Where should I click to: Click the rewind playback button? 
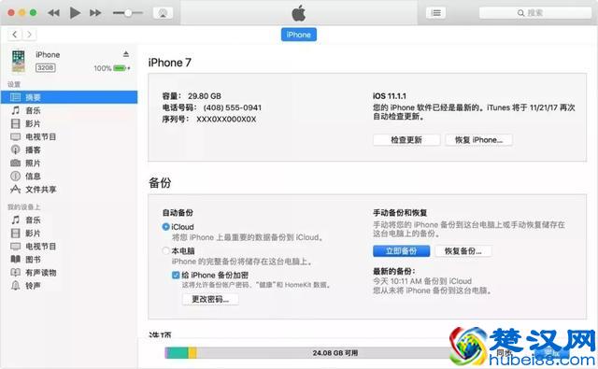54,13
